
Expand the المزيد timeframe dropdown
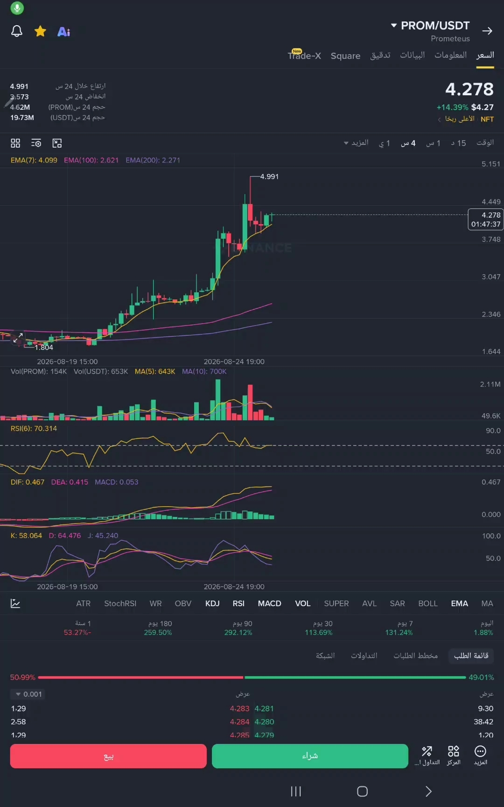(356, 142)
